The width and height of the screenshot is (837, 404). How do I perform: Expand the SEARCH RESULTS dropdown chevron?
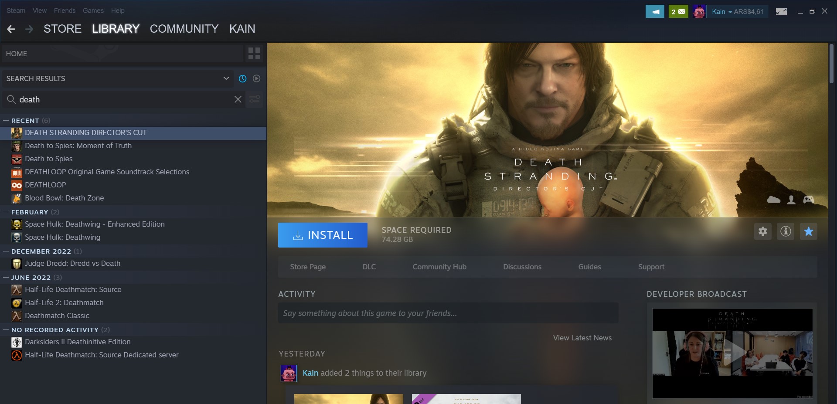click(x=226, y=78)
